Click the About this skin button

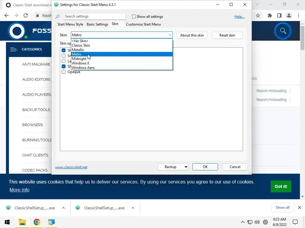pos(192,35)
